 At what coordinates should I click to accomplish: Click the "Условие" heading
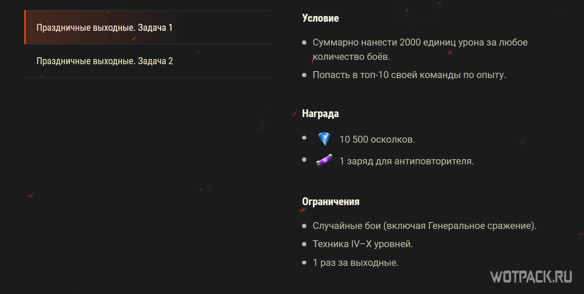(320, 18)
